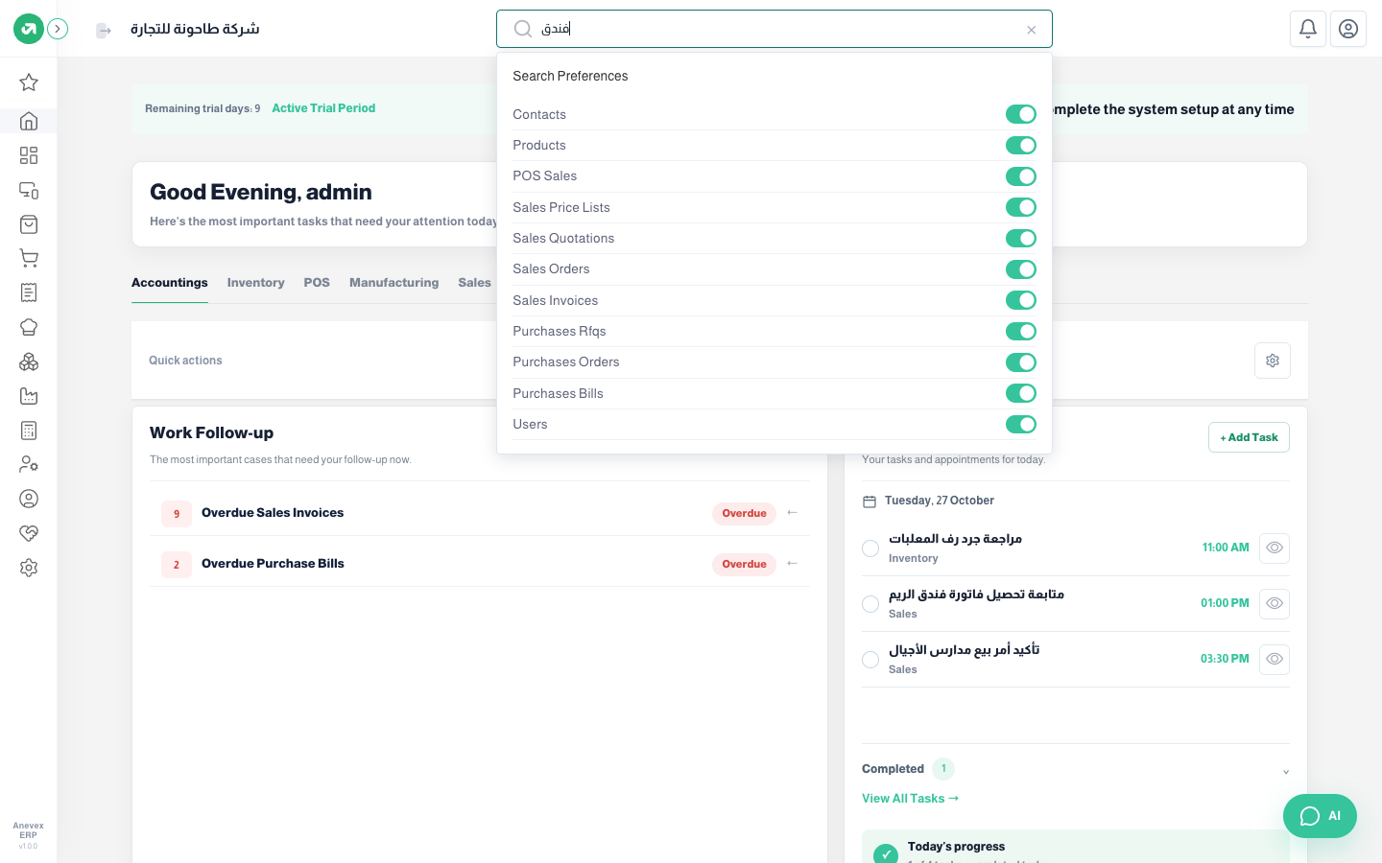Toggle Products search preference off
The width and height of the screenshot is (1382, 863).
1021,146
